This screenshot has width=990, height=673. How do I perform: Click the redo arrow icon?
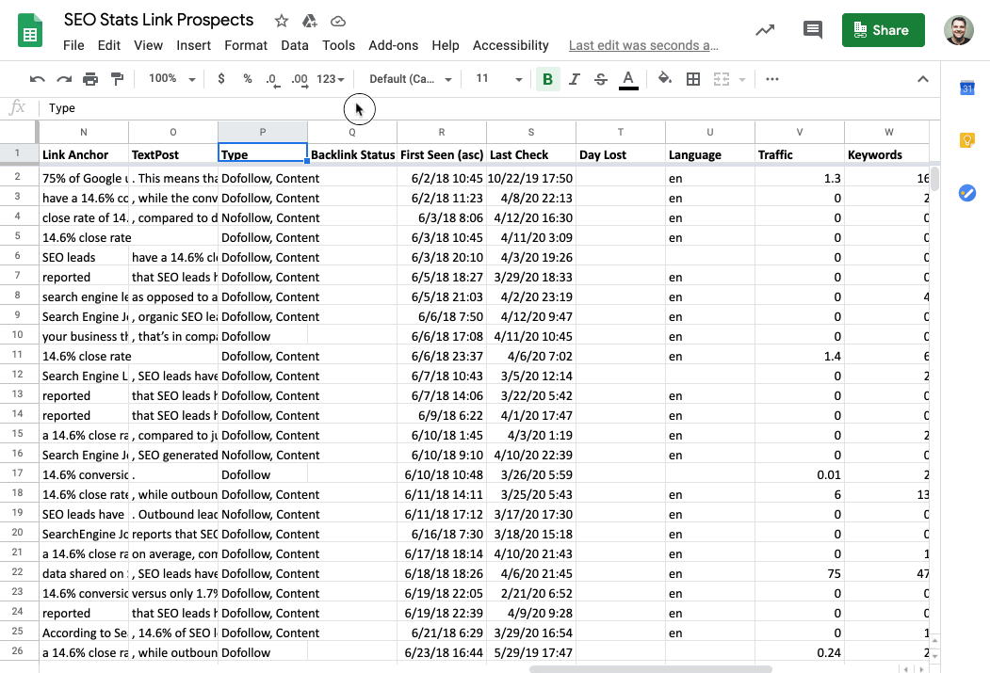(64, 79)
